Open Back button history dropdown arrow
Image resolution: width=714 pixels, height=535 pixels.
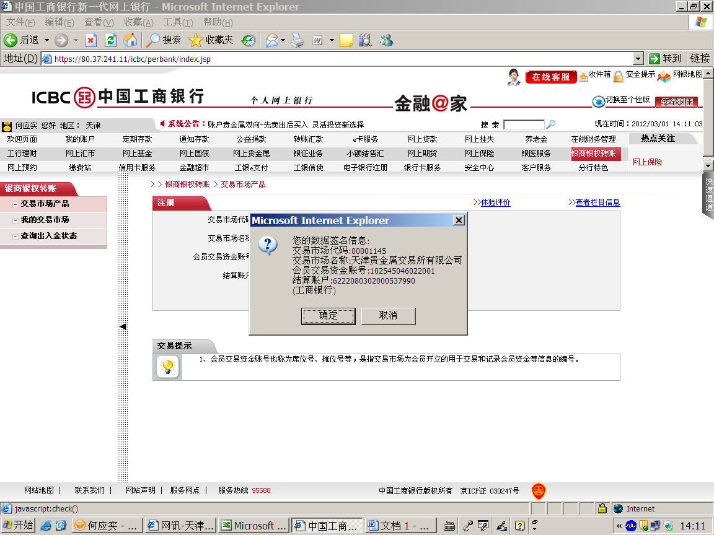click(x=46, y=40)
